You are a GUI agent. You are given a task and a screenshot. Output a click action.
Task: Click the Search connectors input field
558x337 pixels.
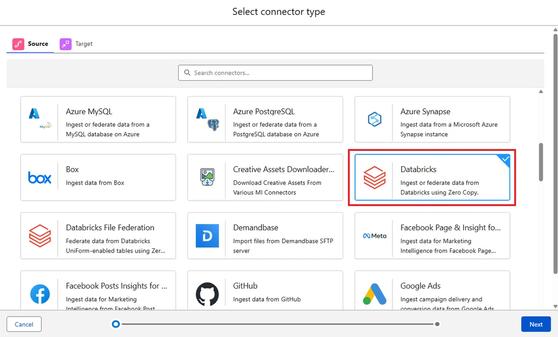click(275, 73)
